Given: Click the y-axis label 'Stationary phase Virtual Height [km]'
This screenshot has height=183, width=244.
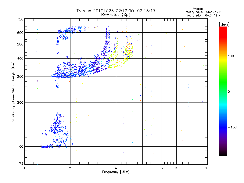Looking at the screenshot, I should coord(13,91).
